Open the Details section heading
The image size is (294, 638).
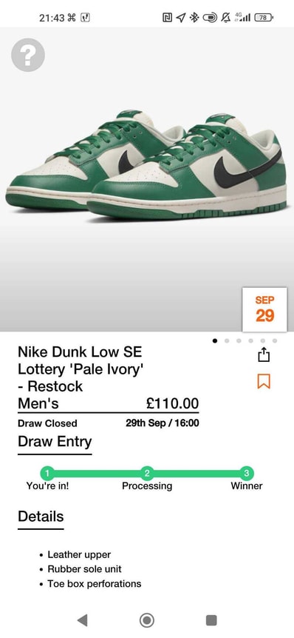pyautogui.click(x=41, y=517)
